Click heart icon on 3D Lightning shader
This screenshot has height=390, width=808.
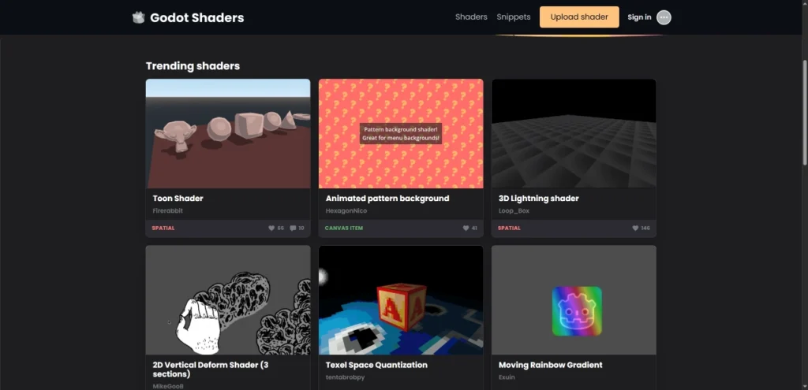click(635, 228)
